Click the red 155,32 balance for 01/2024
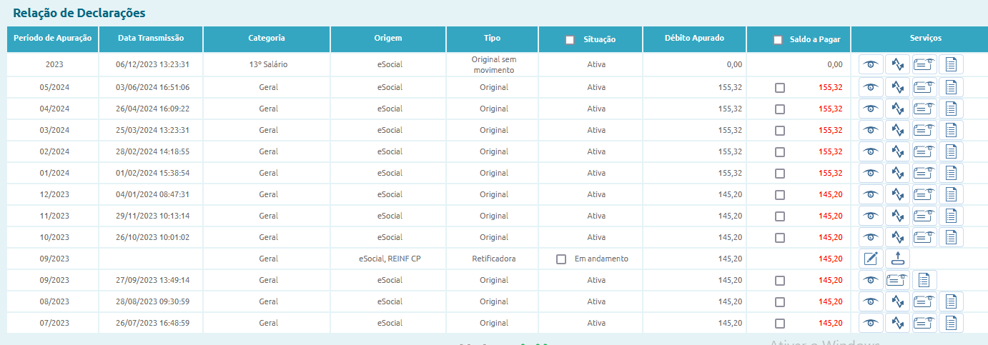Screen dimensions: 988x345 (831, 173)
